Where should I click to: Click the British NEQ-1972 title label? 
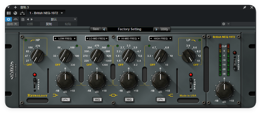224,37
